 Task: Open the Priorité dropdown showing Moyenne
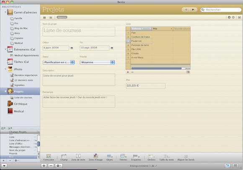[x=97, y=62]
